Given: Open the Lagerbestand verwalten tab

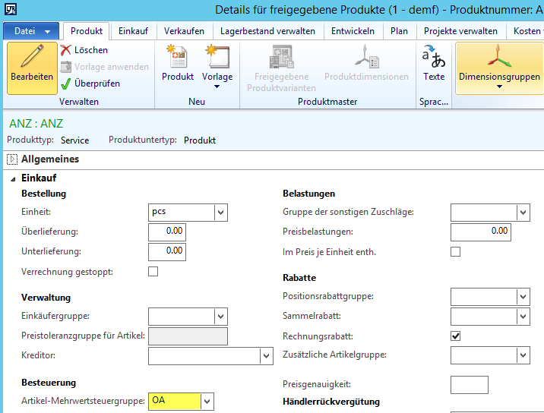Looking at the screenshot, I should coord(268,31).
